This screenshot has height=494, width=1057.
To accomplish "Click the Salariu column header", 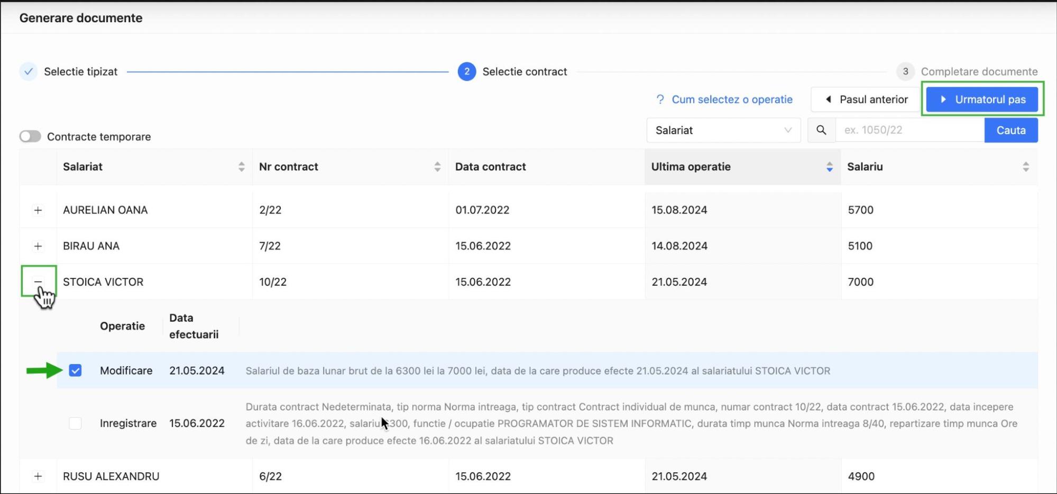I will pos(939,167).
